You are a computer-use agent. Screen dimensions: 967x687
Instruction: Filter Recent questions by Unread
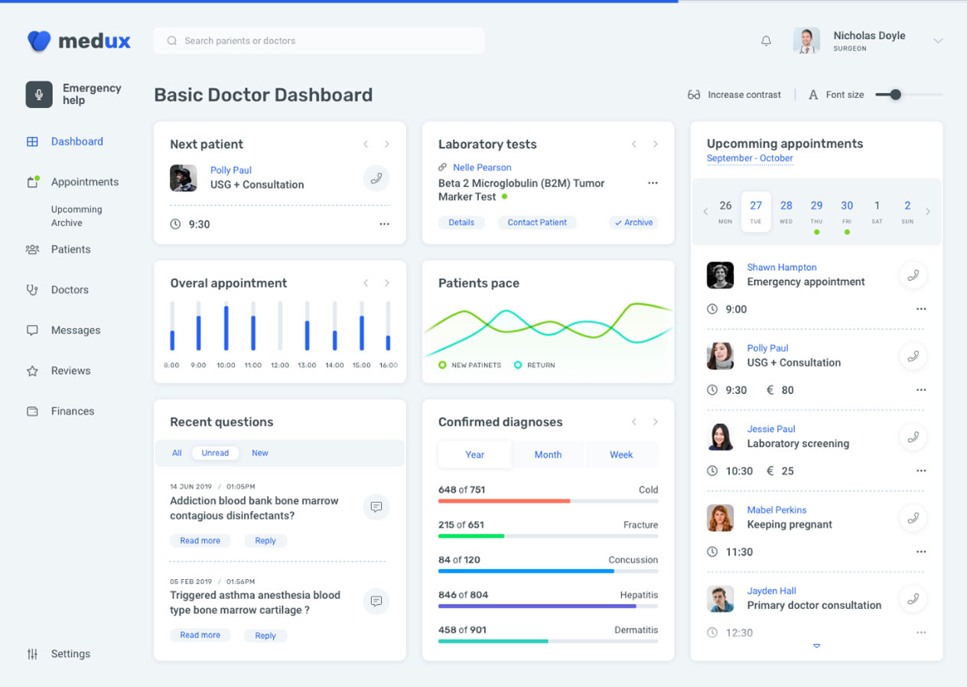(215, 453)
